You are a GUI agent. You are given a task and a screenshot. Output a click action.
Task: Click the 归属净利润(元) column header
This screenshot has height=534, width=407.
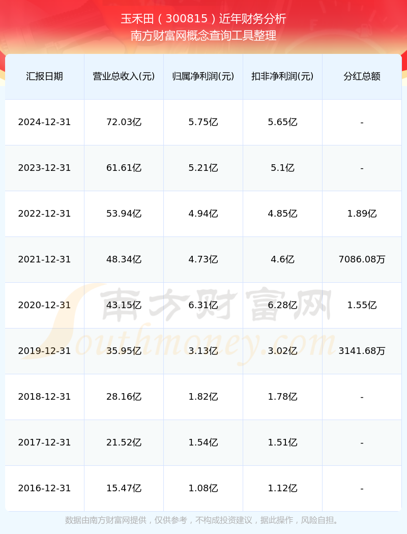(x=203, y=76)
